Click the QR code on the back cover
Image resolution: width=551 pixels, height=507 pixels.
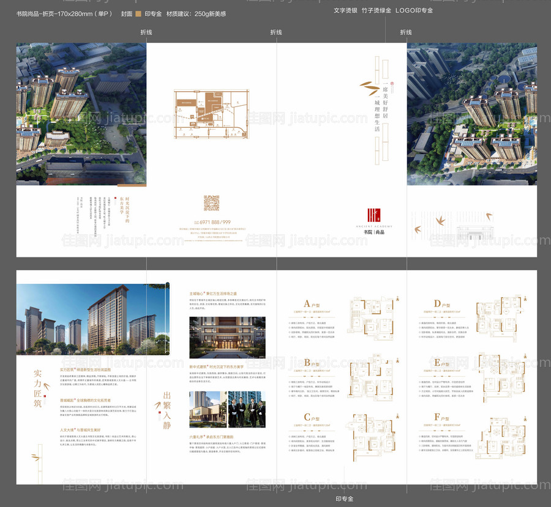coord(211,203)
